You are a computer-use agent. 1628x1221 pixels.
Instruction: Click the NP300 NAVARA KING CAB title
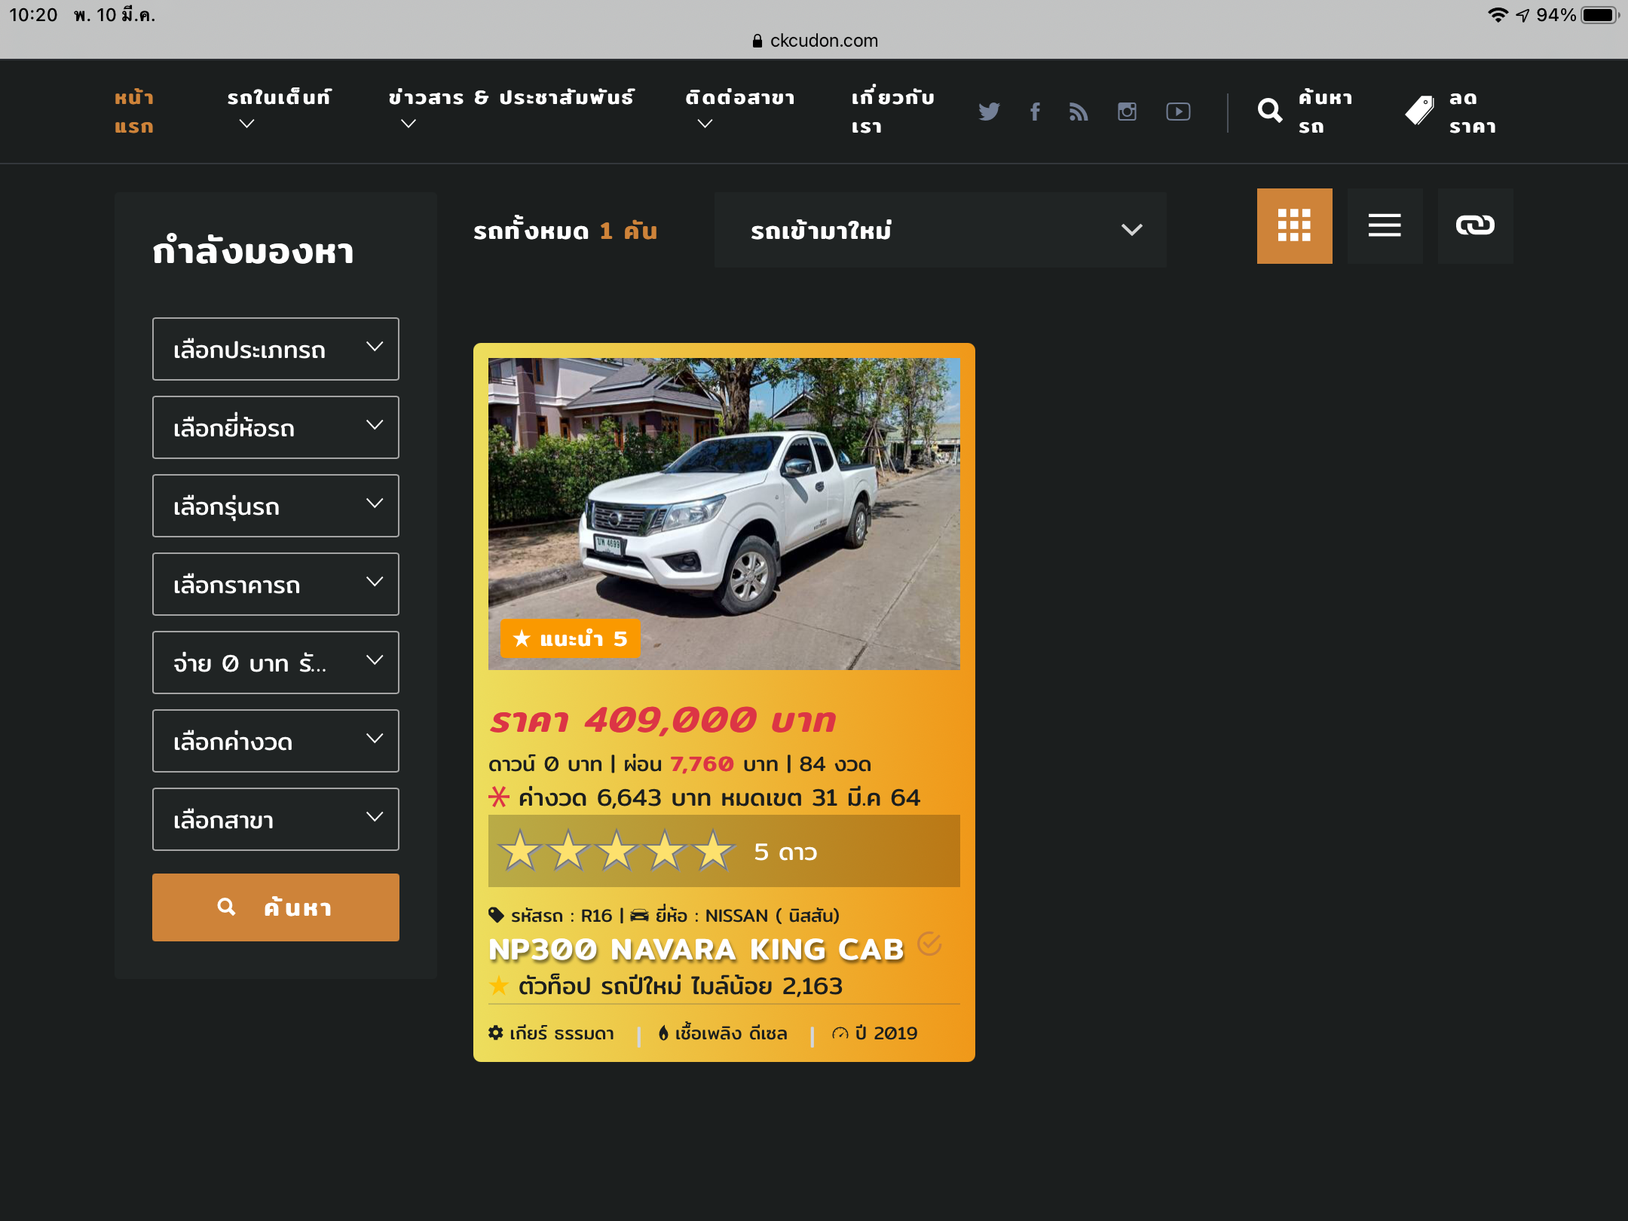(695, 950)
